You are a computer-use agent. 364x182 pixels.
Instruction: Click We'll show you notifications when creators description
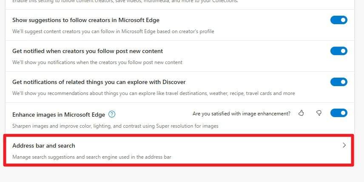(x=97, y=62)
